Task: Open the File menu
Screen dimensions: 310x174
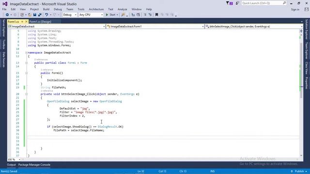Action: 4,9
